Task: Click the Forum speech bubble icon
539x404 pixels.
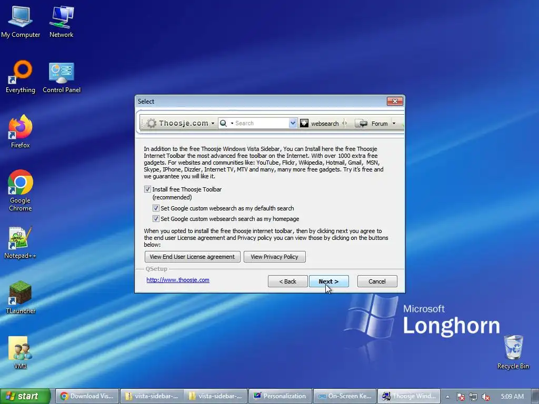Action: pos(361,123)
